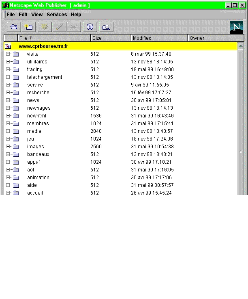Expand the aof folder node
Screen dimensions: 248x299
pos(8,169)
